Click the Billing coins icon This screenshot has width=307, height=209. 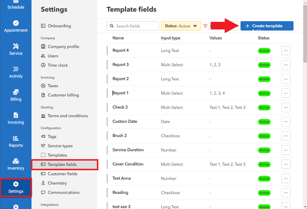[x=16, y=92]
